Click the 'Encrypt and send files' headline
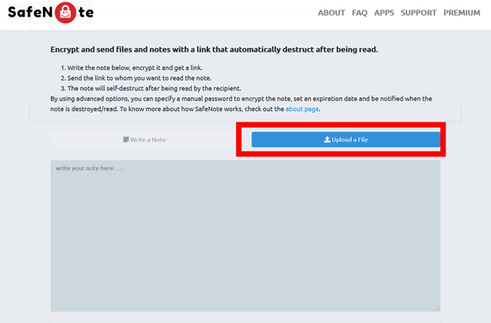This screenshot has height=323, width=491. pyautogui.click(x=214, y=49)
